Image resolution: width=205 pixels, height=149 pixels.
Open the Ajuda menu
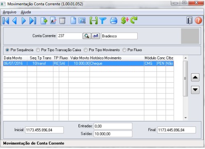pos(26,12)
